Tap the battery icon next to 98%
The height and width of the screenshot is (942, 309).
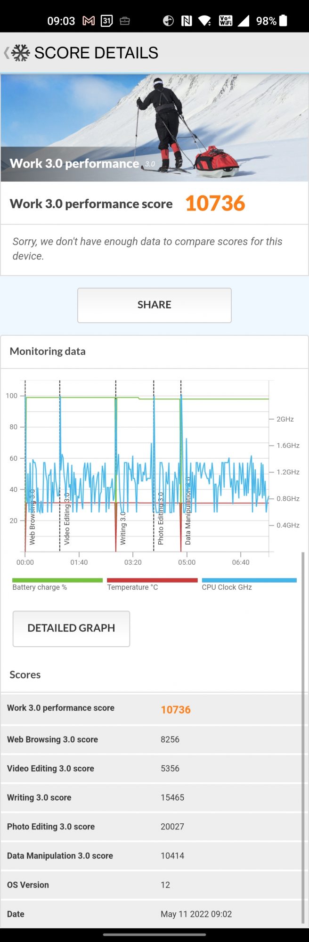283,21
